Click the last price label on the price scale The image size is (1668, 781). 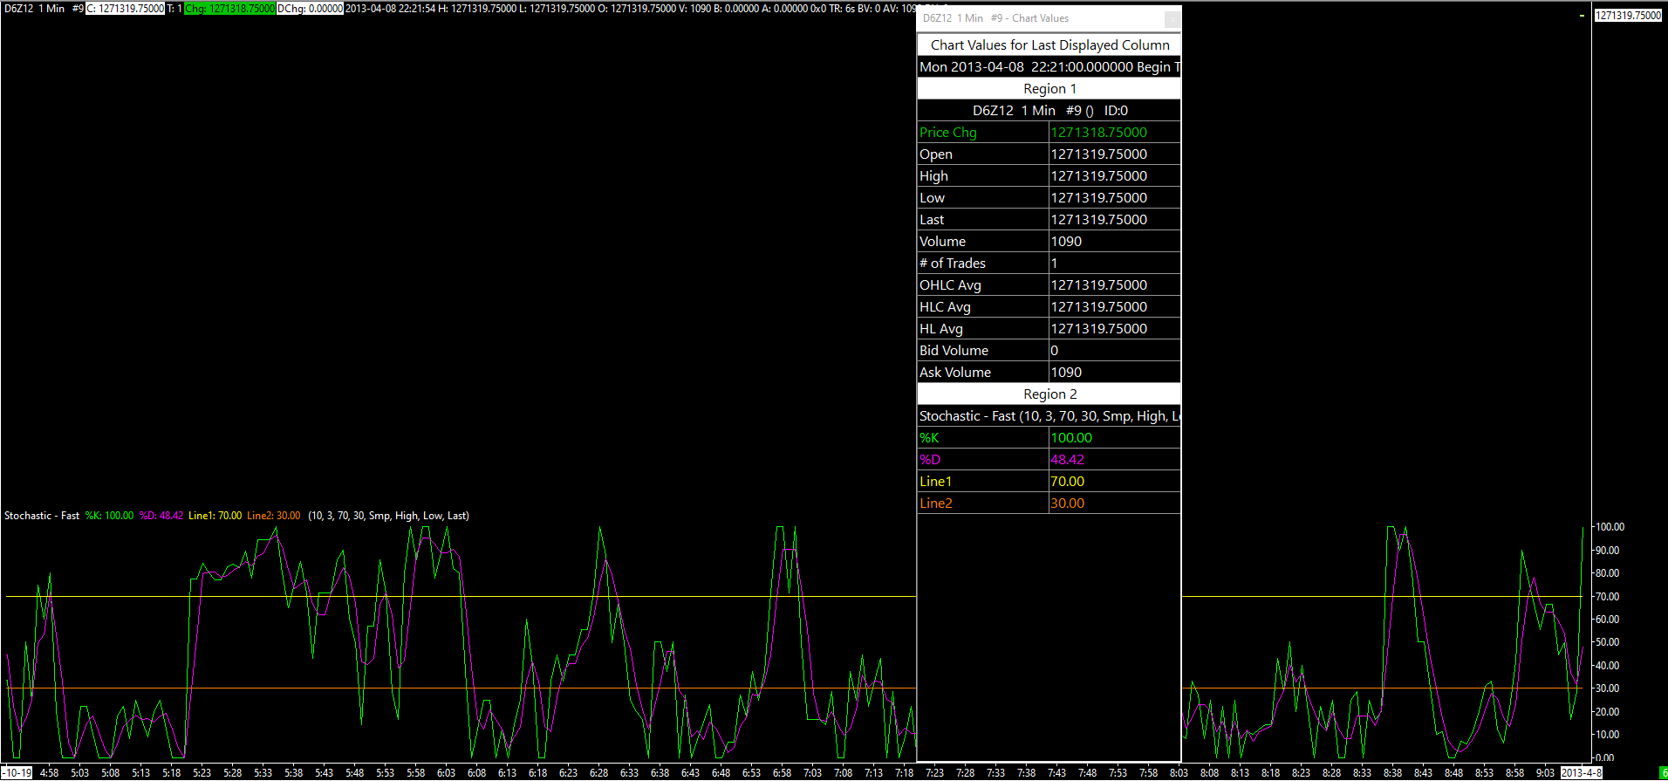(1628, 16)
